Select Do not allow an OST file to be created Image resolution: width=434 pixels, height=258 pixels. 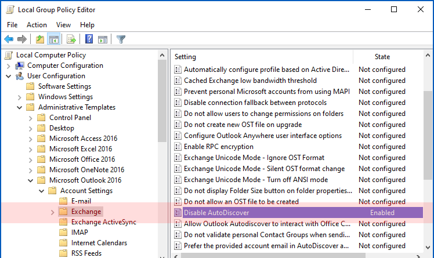(x=241, y=202)
